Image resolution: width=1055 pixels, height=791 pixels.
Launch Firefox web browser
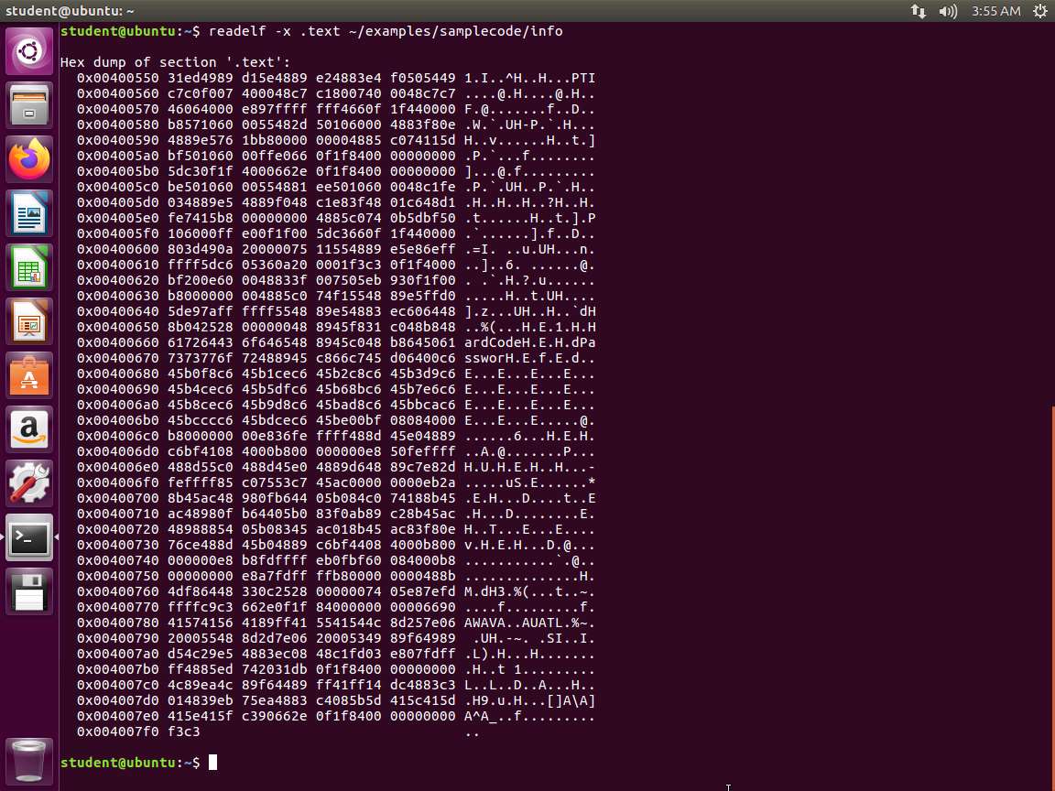point(29,159)
